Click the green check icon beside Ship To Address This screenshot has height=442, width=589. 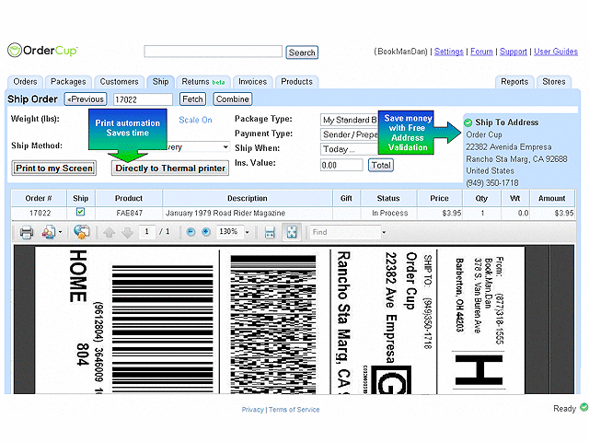tap(468, 122)
